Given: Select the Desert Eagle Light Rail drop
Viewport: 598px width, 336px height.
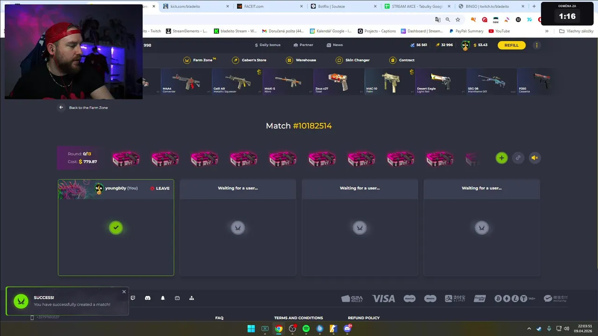Looking at the screenshot, I should [441, 81].
